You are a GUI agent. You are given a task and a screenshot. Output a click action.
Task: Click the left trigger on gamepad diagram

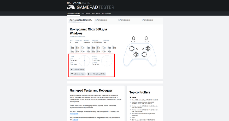coord(133,38)
